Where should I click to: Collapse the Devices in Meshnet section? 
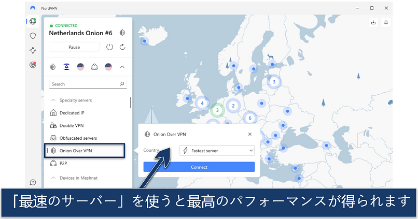tap(53, 178)
